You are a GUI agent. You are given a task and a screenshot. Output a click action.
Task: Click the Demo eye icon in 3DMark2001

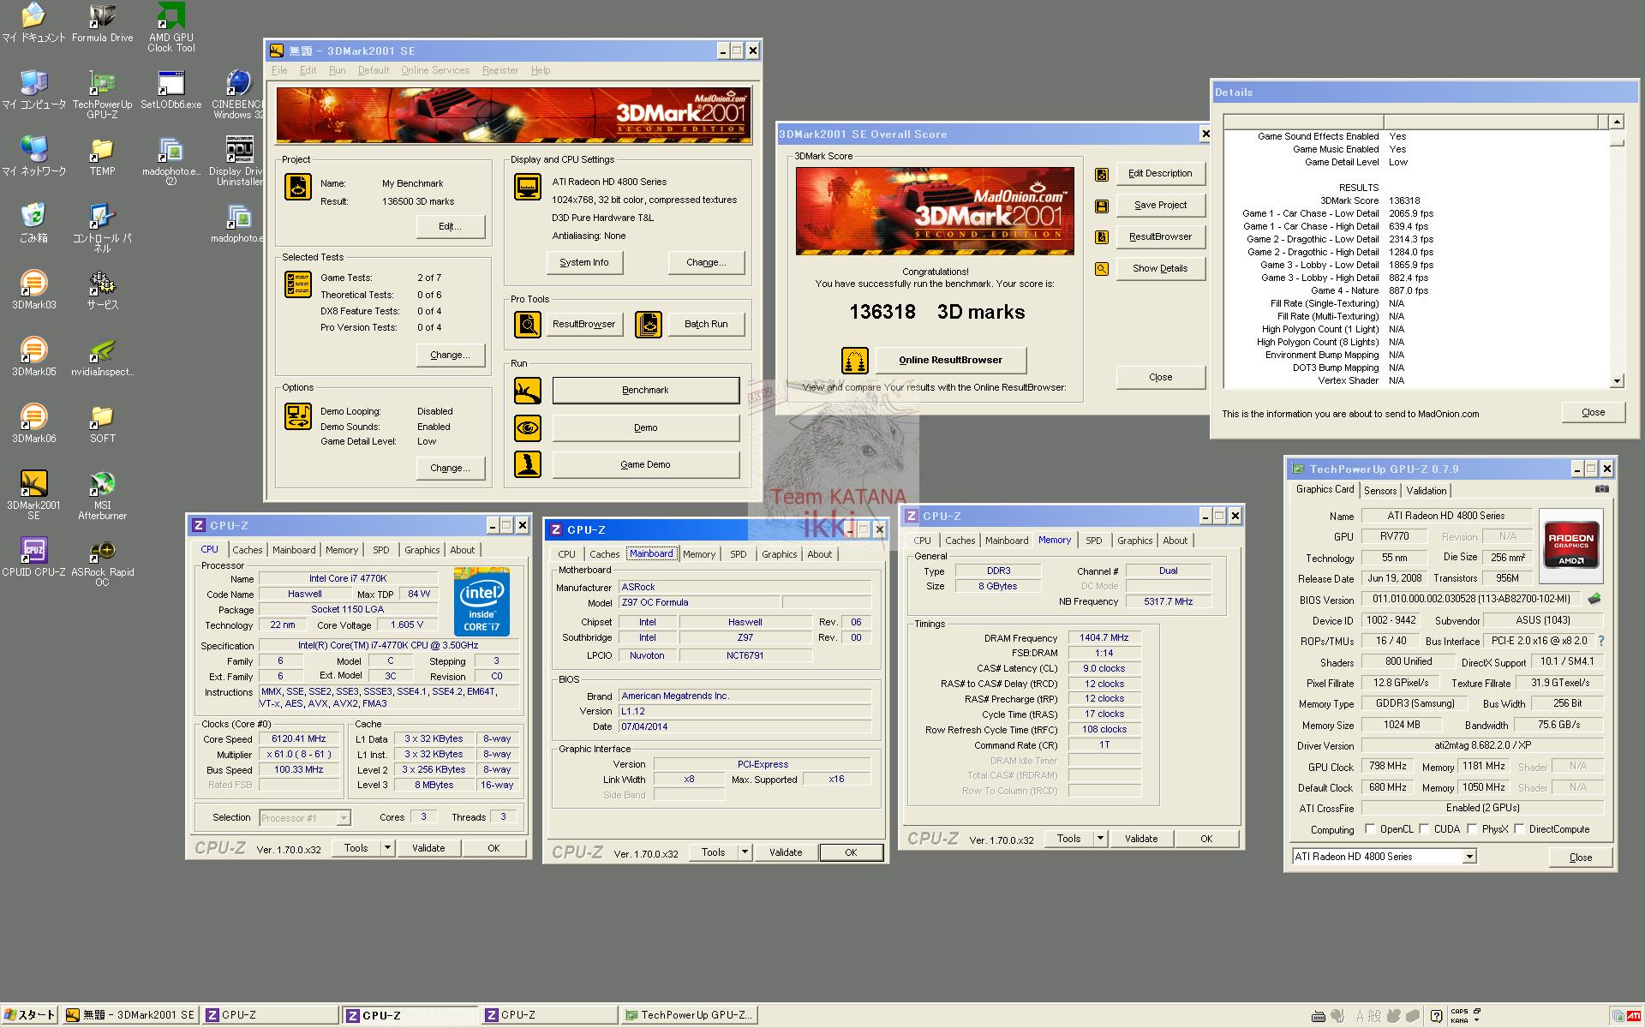pos(528,427)
